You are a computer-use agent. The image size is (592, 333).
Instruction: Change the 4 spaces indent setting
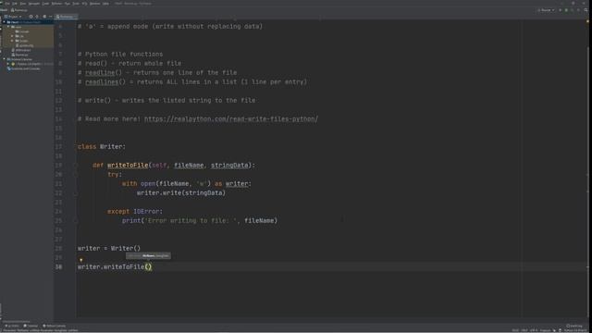[546, 330]
